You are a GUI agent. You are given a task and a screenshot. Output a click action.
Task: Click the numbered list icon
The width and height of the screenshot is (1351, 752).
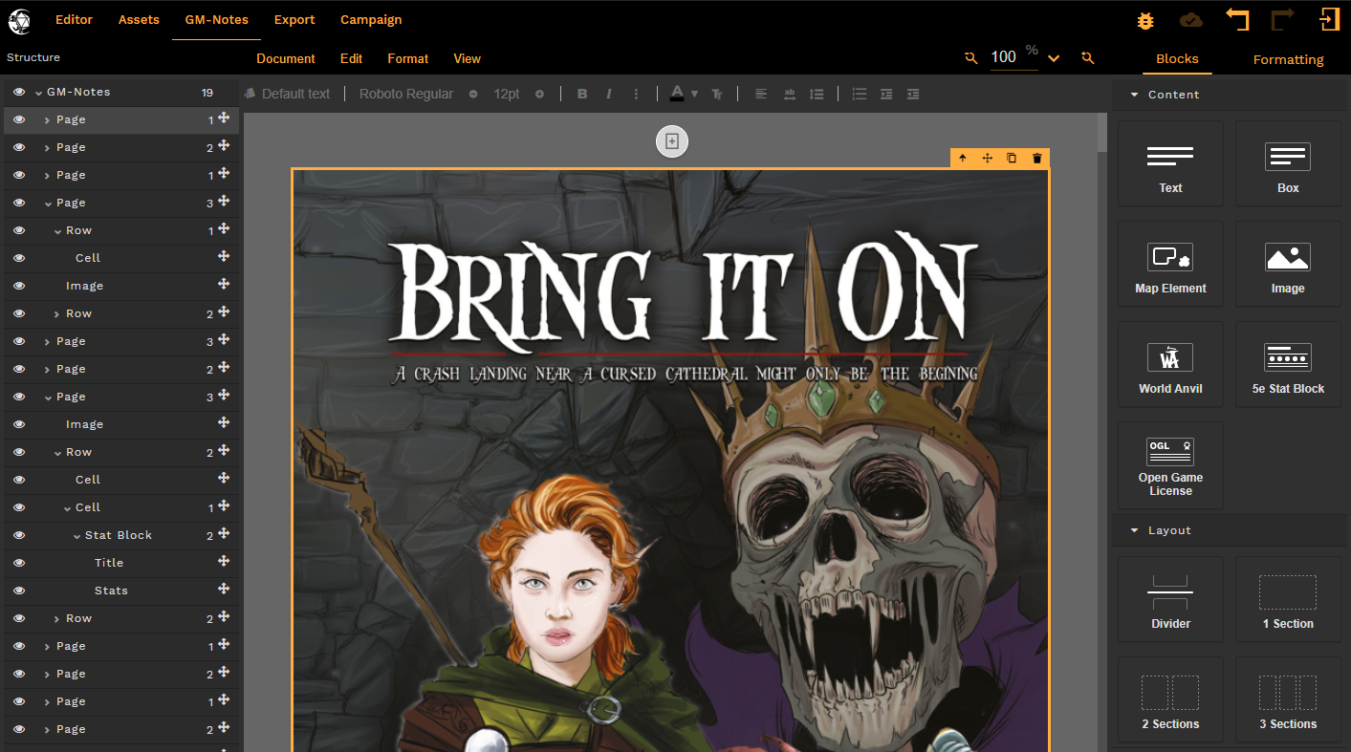point(860,94)
